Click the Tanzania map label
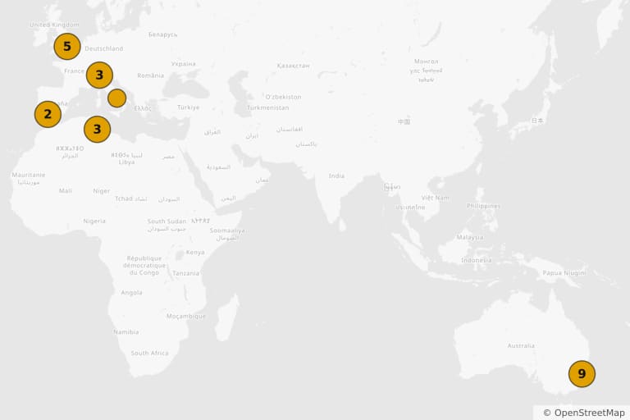This screenshot has width=630, height=420. point(185,273)
